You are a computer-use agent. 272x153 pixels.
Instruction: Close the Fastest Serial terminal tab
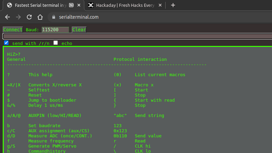point(79,5)
